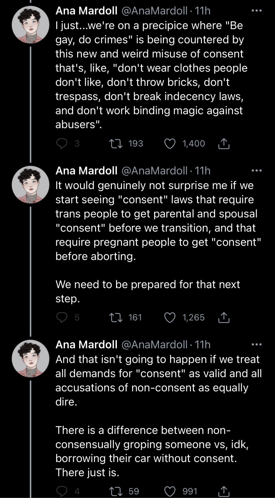Open more options on third tweet
The width and height of the screenshot is (275, 498).
pos(257,344)
